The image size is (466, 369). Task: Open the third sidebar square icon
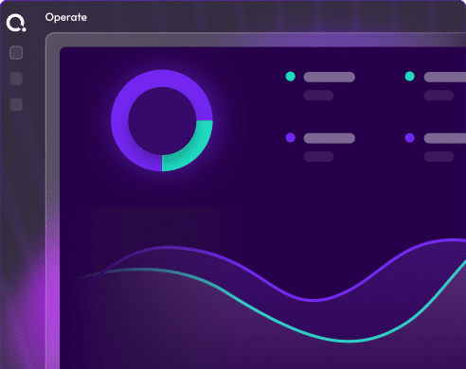coord(16,104)
